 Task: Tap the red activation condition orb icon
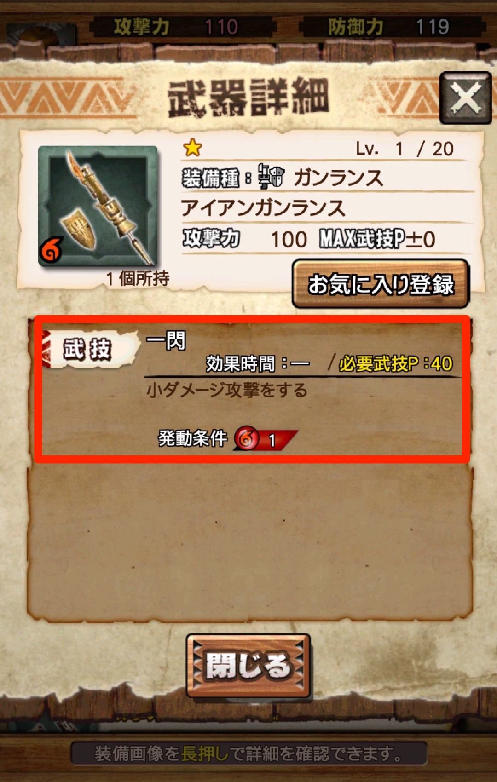pyautogui.click(x=247, y=438)
